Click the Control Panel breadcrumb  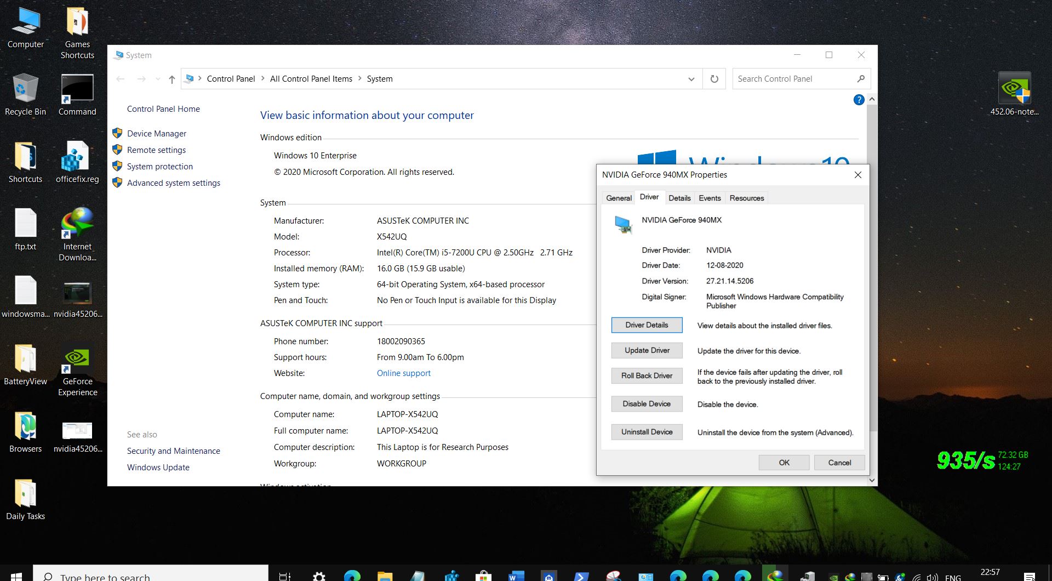(231, 79)
